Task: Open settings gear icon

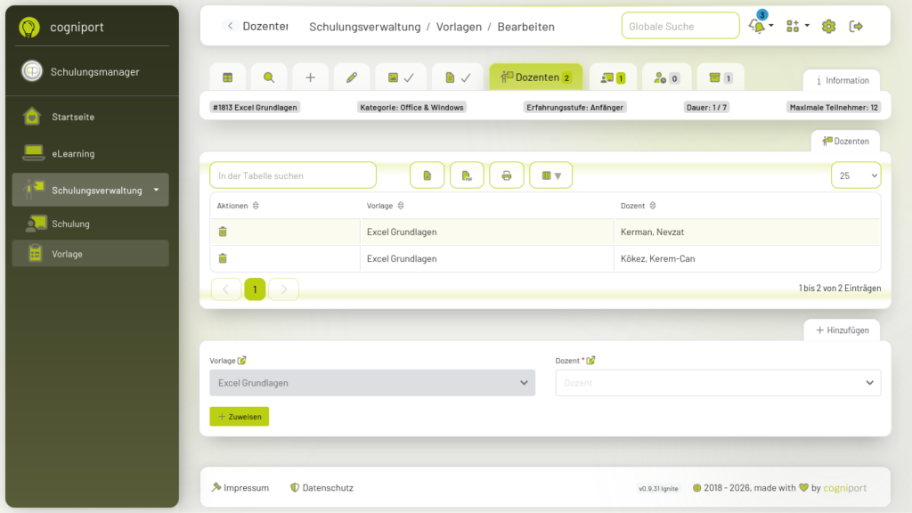Action: click(x=828, y=26)
